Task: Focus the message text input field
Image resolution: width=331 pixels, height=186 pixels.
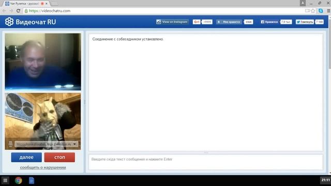Action: 206,162
